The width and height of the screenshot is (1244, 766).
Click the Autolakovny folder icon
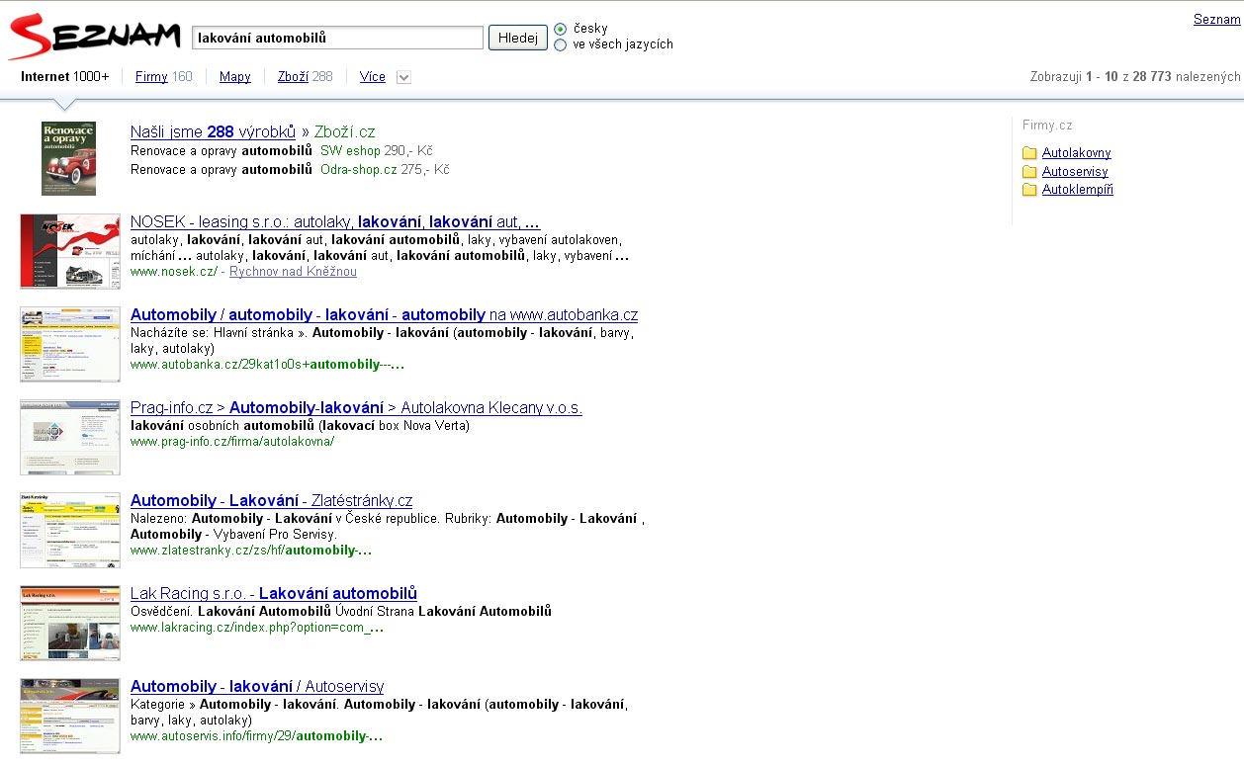pyautogui.click(x=1029, y=153)
